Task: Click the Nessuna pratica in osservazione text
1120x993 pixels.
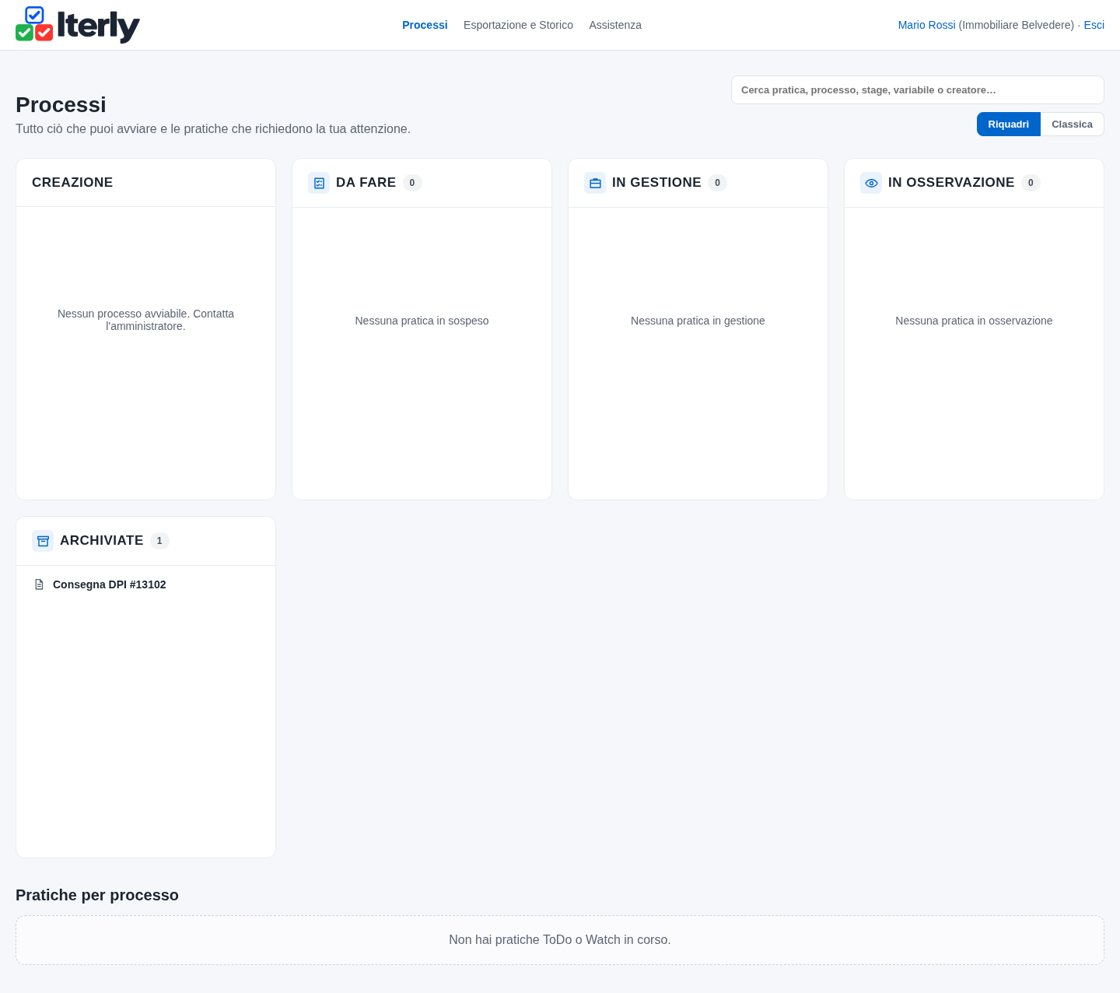Action: (974, 321)
